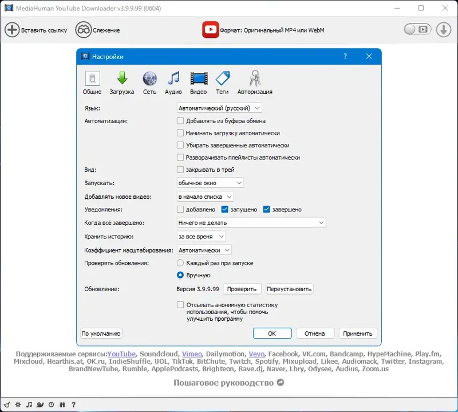The height and width of the screenshot is (412, 458).
Task: Check 'Убирать завершенные автоматически'
Action: point(180,146)
